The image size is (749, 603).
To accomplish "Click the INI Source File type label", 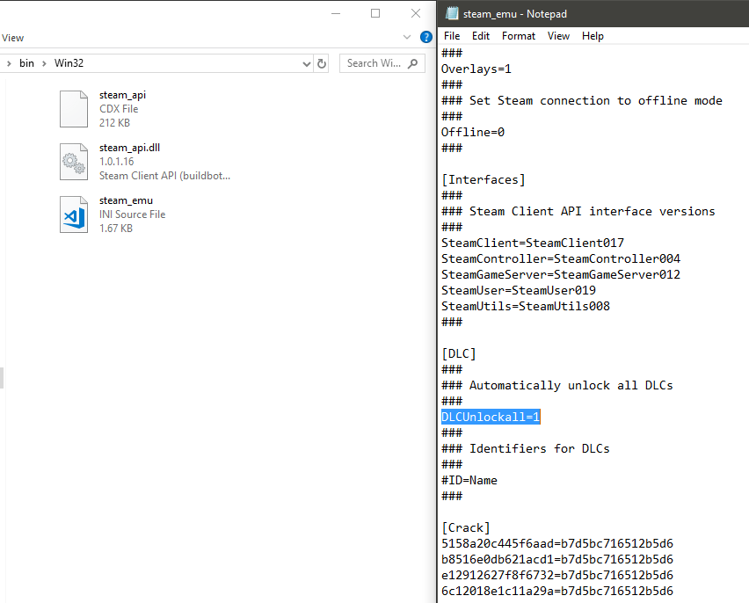I will click(x=133, y=214).
